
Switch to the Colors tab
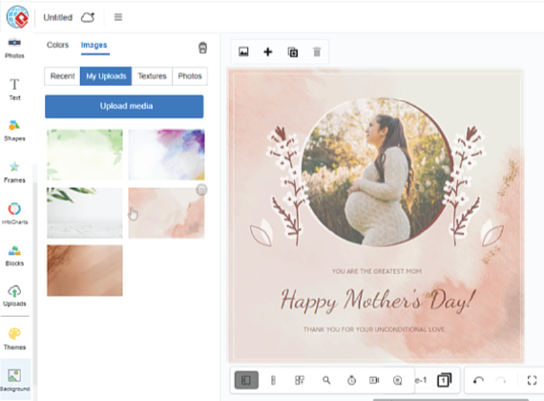click(57, 45)
